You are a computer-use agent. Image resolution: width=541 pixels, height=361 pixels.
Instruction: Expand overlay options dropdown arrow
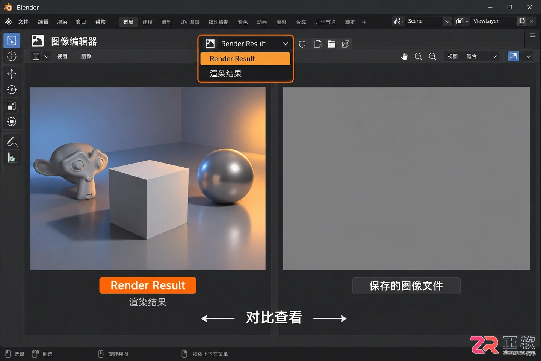tap(529, 56)
